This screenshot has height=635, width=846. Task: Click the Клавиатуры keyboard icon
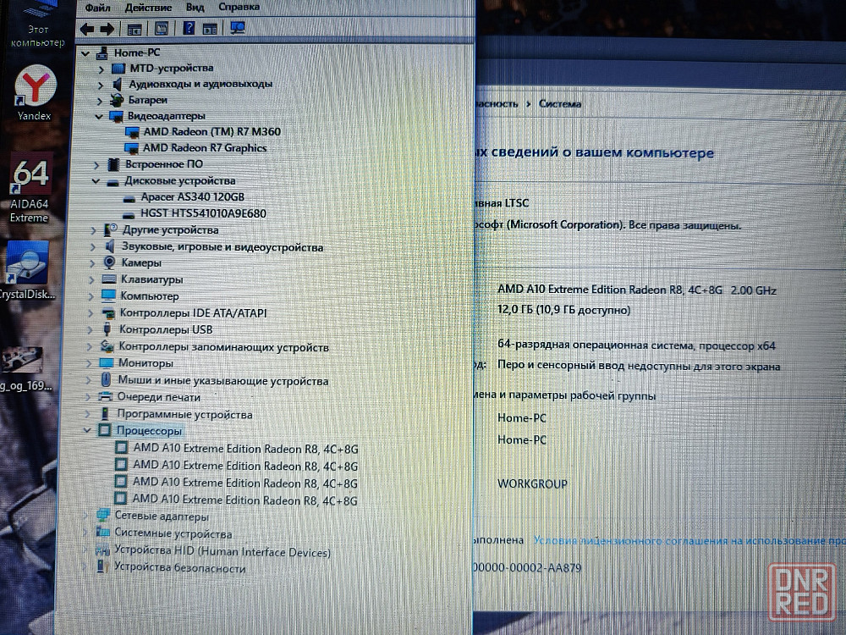109,279
